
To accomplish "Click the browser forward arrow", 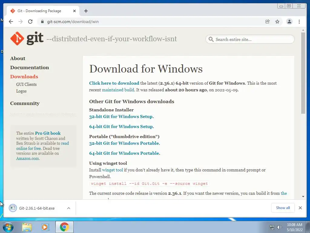I will (x=21, y=22).
